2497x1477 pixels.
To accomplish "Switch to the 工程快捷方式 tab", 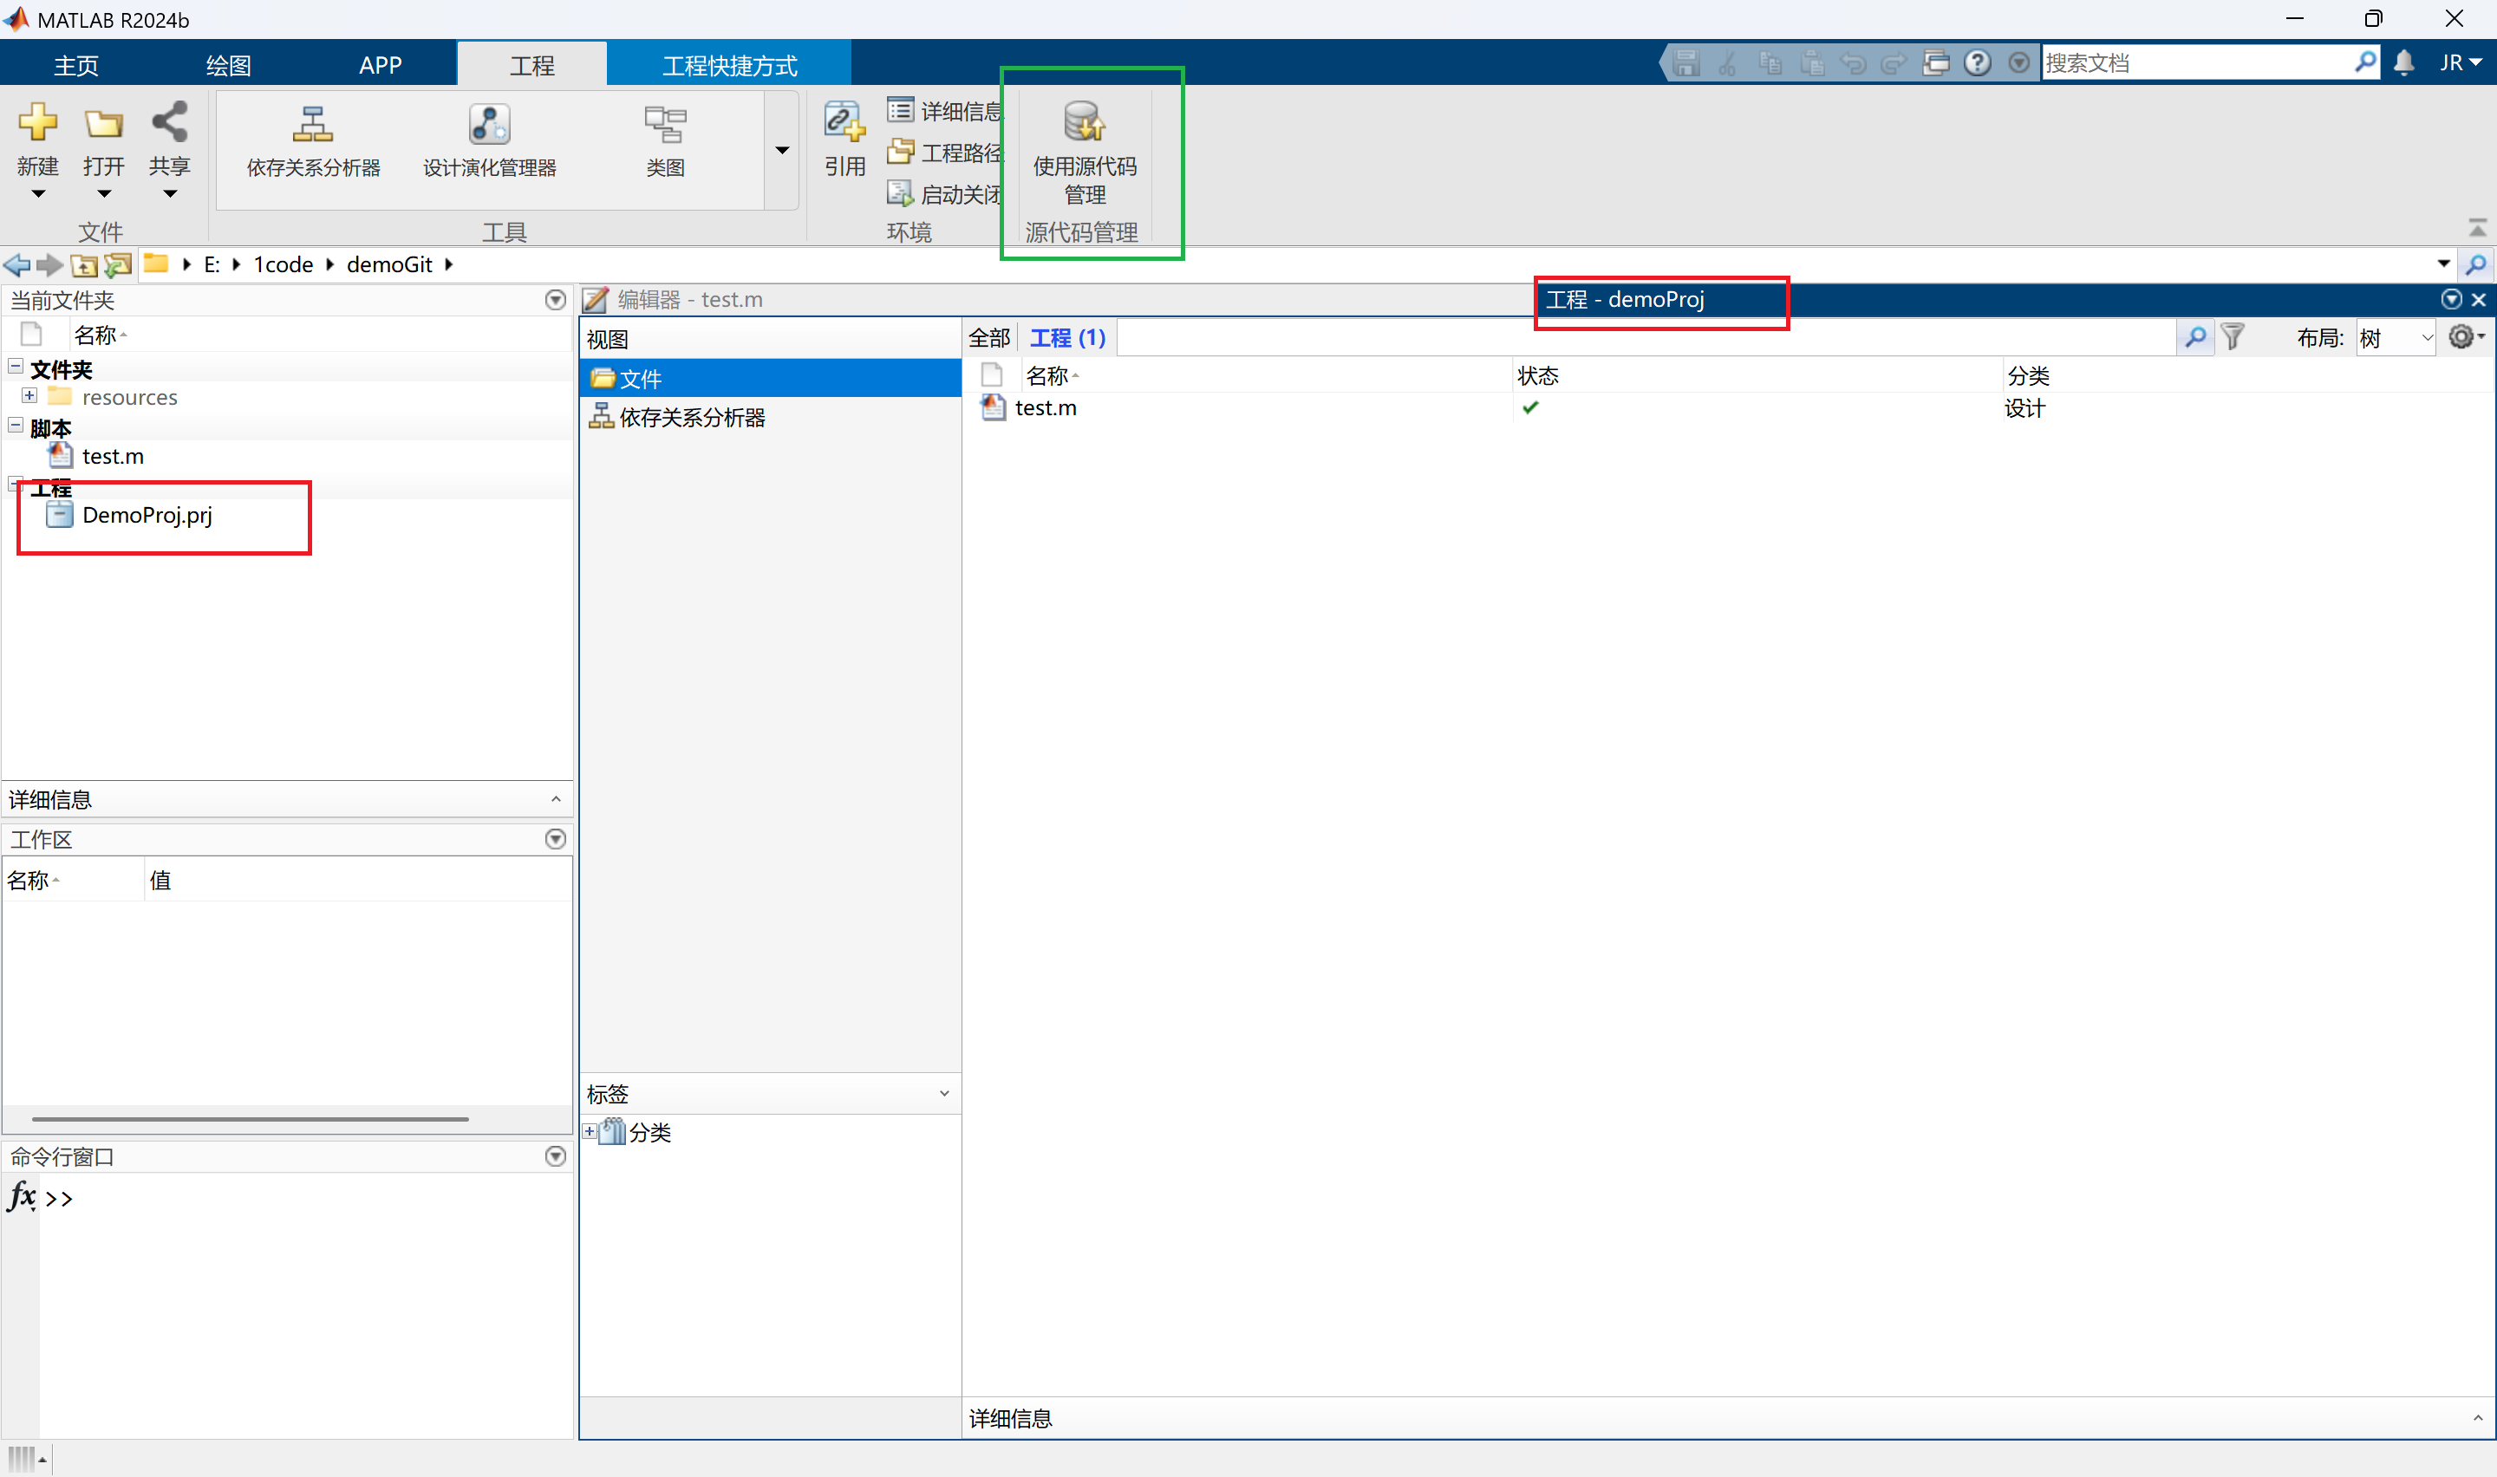I will [x=729, y=63].
